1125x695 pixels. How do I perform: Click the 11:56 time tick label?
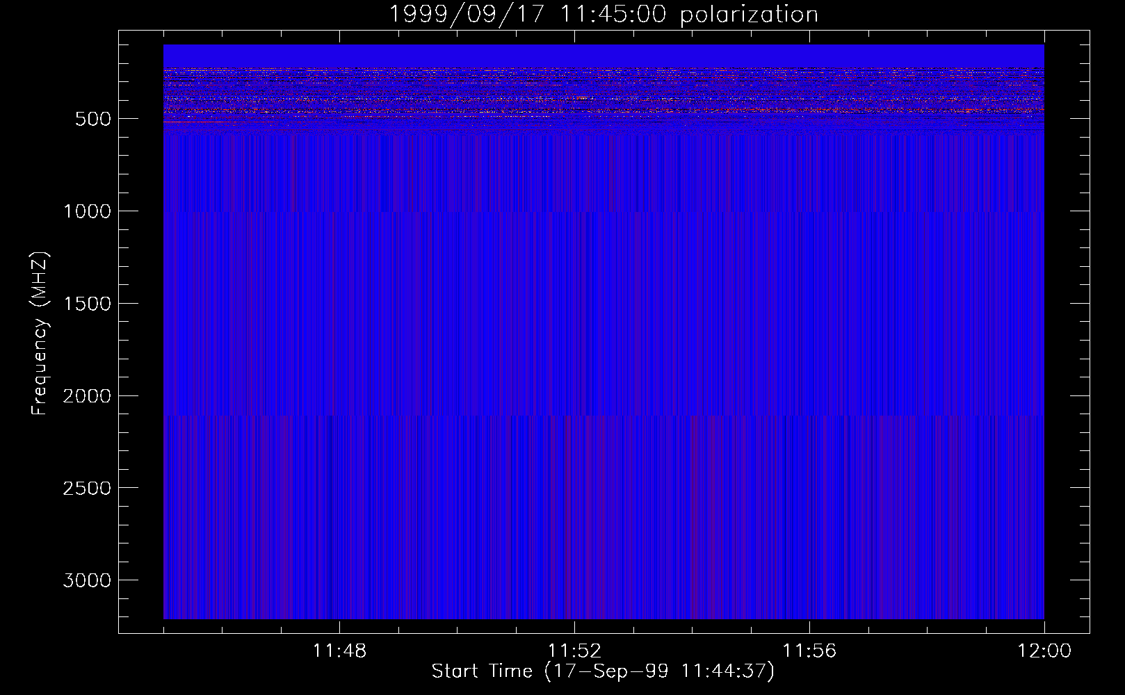809,651
